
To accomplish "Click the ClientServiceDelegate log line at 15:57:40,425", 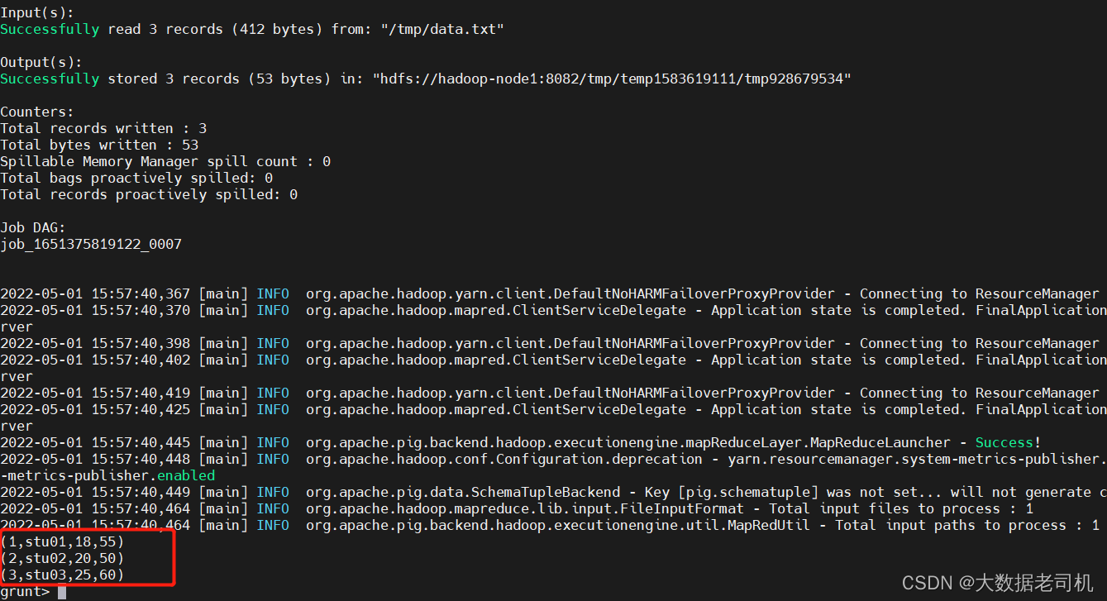I will (553, 409).
